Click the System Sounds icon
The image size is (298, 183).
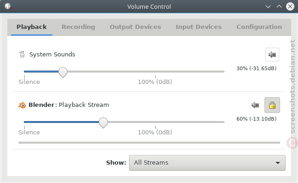coord(22,54)
